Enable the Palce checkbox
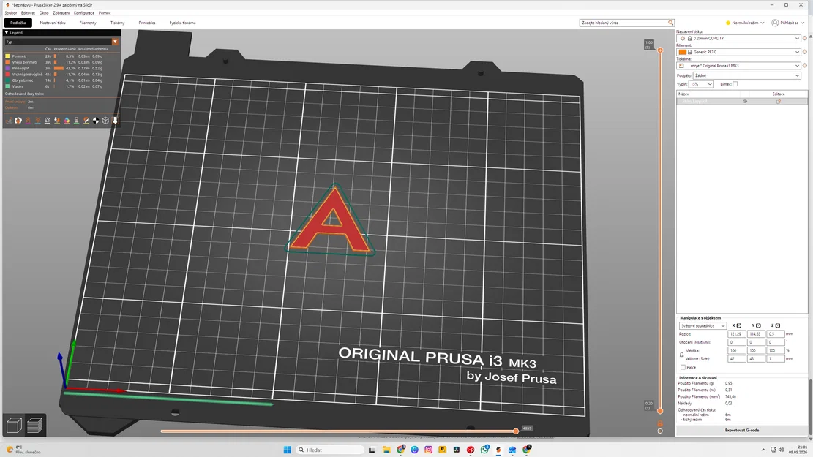 pyautogui.click(x=683, y=367)
